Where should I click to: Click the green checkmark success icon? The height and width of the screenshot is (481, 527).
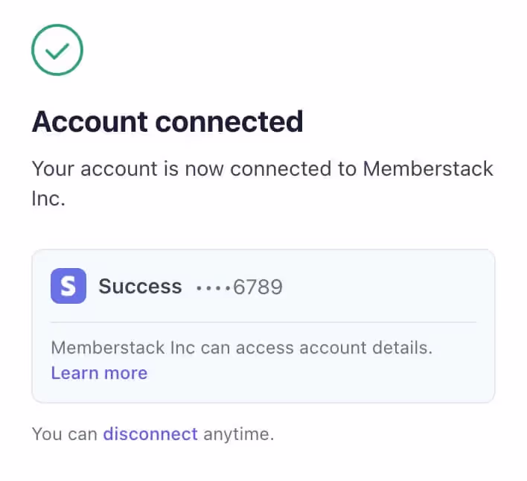click(57, 51)
